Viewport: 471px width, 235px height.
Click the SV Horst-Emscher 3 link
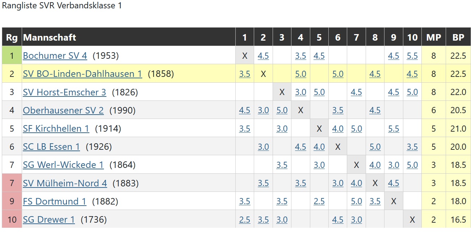point(64,92)
